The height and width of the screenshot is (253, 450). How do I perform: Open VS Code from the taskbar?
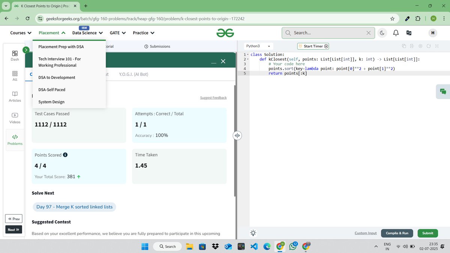point(254,246)
